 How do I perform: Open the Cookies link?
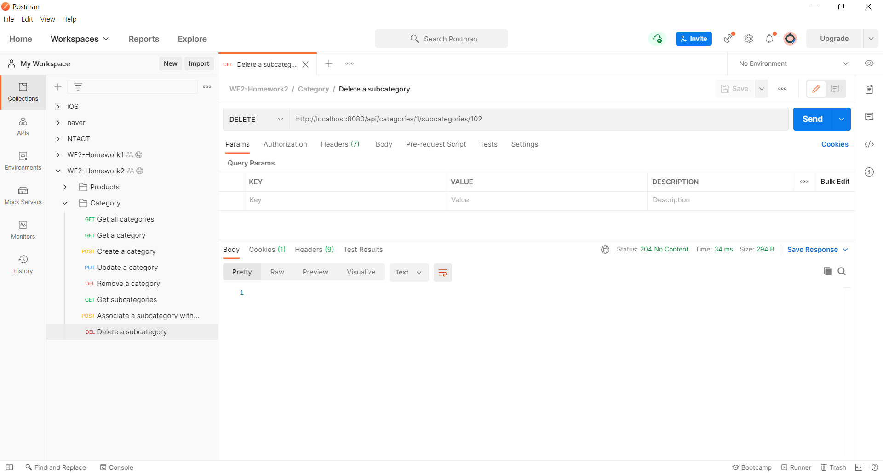835,144
